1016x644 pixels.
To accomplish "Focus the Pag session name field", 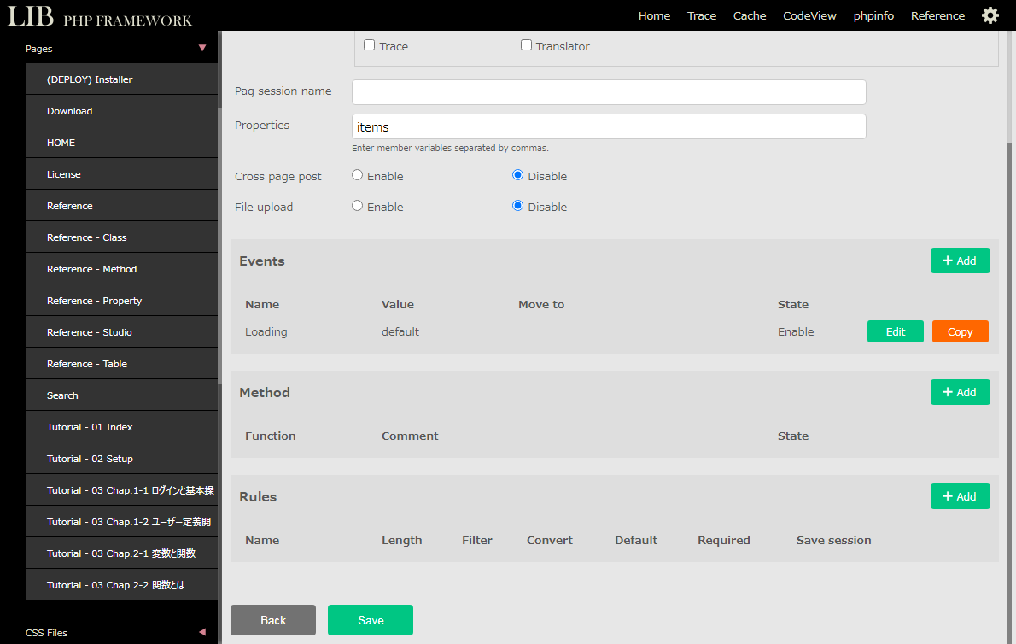I will click(609, 92).
